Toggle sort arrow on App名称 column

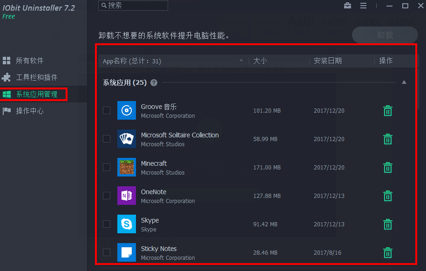click(241, 60)
